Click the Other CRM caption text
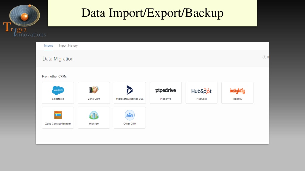 [x=130, y=124]
